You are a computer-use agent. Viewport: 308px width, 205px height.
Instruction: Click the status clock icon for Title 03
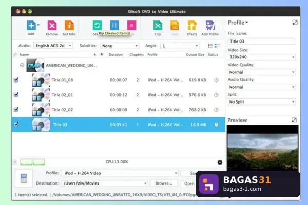click(216, 125)
